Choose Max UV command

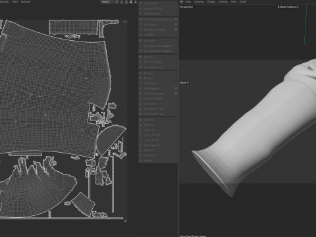tap(158, 57)
